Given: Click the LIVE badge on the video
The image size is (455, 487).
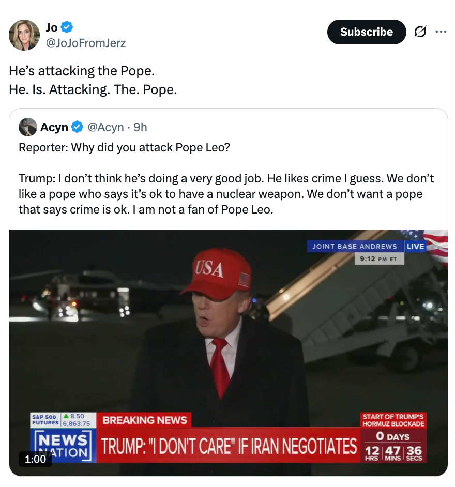Looking at the screenshot, I should click(x=415, y=246).
